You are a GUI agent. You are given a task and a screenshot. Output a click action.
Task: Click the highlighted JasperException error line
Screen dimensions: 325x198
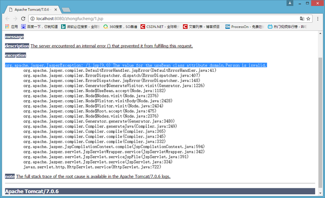(x=136, y=65)
